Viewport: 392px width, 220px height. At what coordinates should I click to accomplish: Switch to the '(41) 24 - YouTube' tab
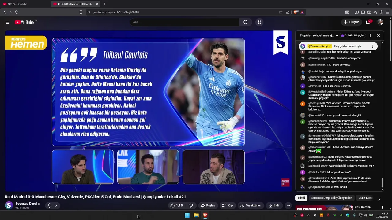coord(25,4)
